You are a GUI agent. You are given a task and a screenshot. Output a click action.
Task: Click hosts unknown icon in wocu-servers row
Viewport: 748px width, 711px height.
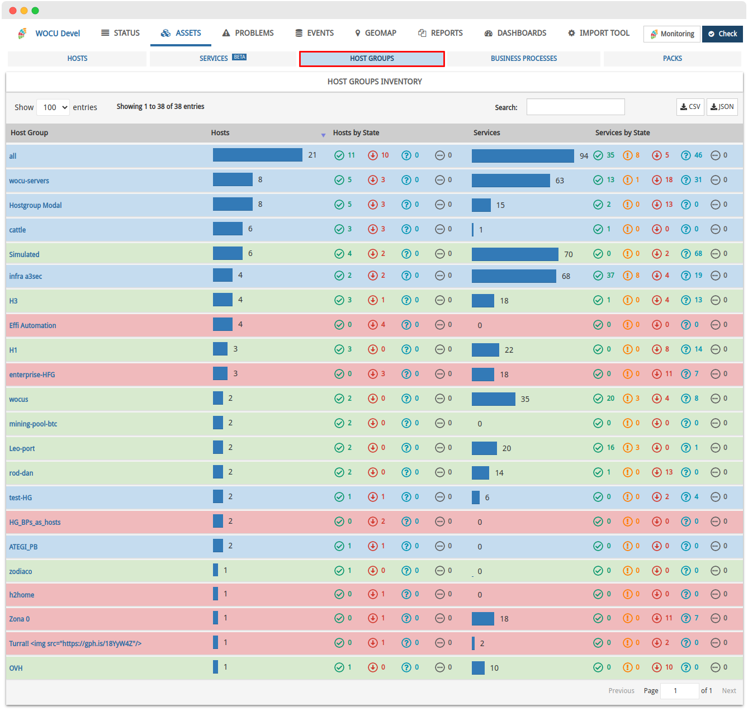tap(406, 180)
